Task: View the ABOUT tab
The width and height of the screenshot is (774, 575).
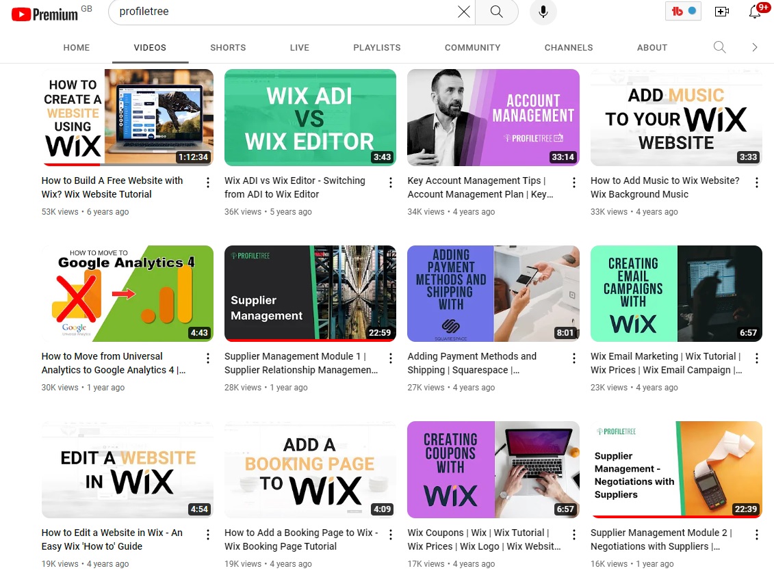Action: click(x=652, y=48)
